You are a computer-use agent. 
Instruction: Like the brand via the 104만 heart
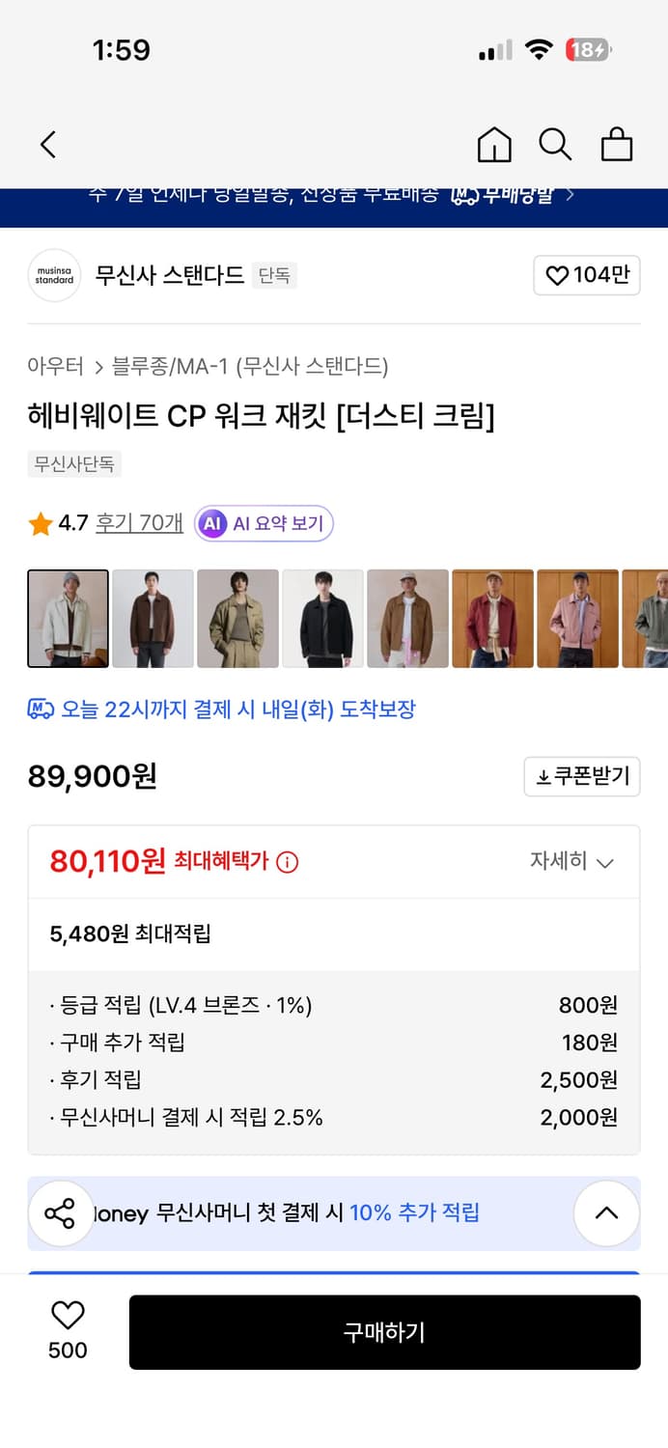point(587,275)
